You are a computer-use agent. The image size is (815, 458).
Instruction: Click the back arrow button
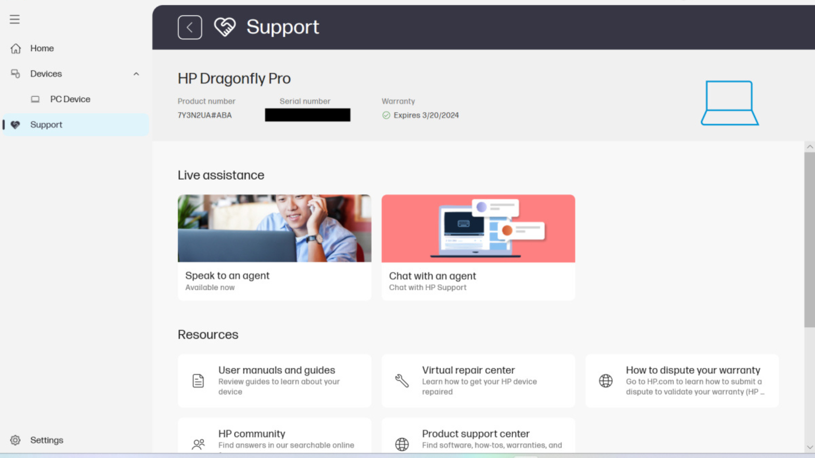(x=190, y=28)
